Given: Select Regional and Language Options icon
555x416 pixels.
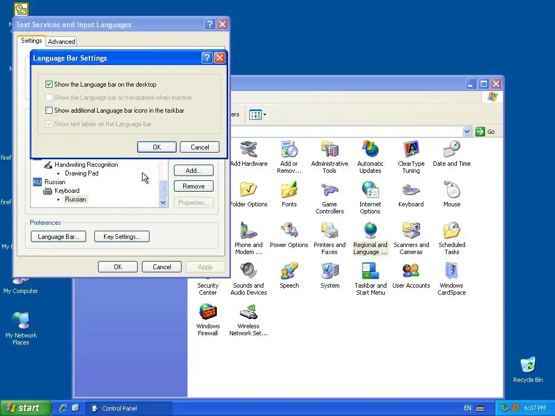Looking at the screenshot, I should coord(370,238).
